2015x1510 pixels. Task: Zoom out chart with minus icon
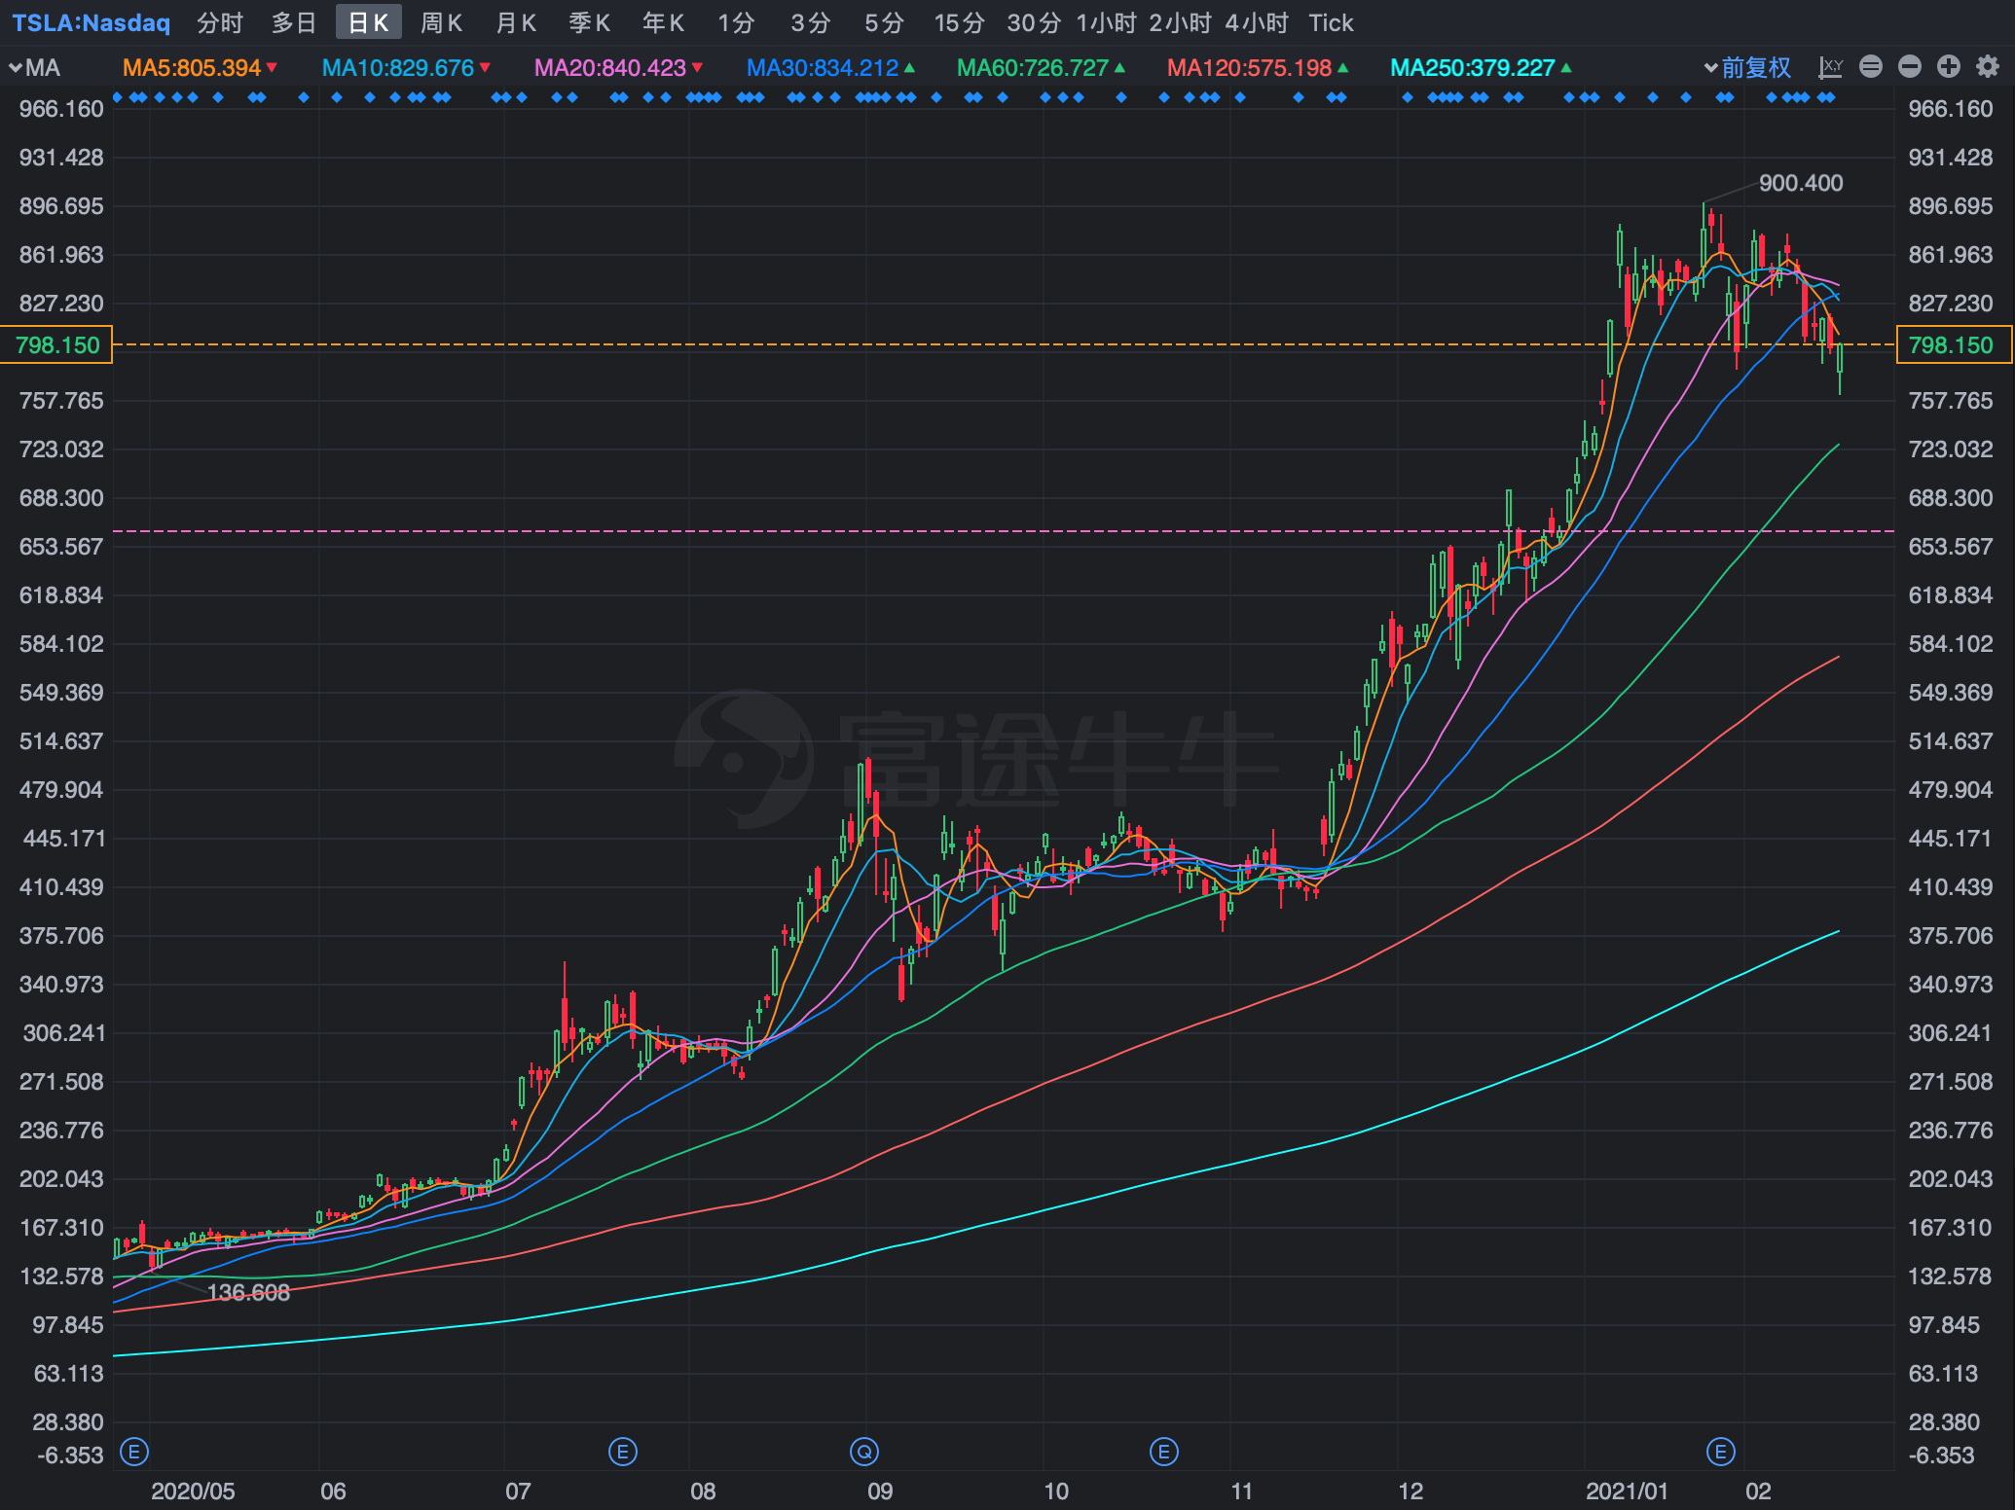[x=1910, y=66]
